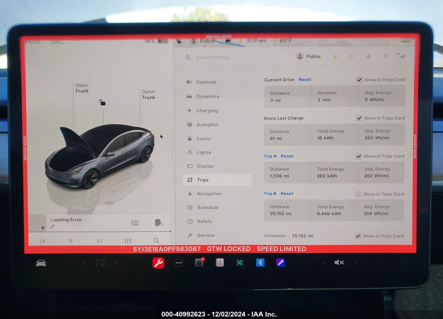Tap the software download arrow icon

(x=335, y=57)
